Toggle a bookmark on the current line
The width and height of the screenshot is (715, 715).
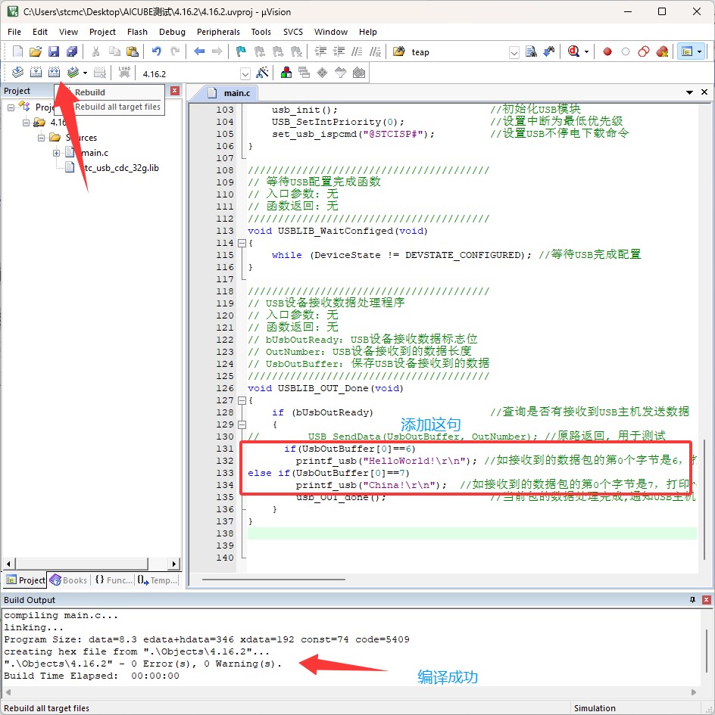241,51
